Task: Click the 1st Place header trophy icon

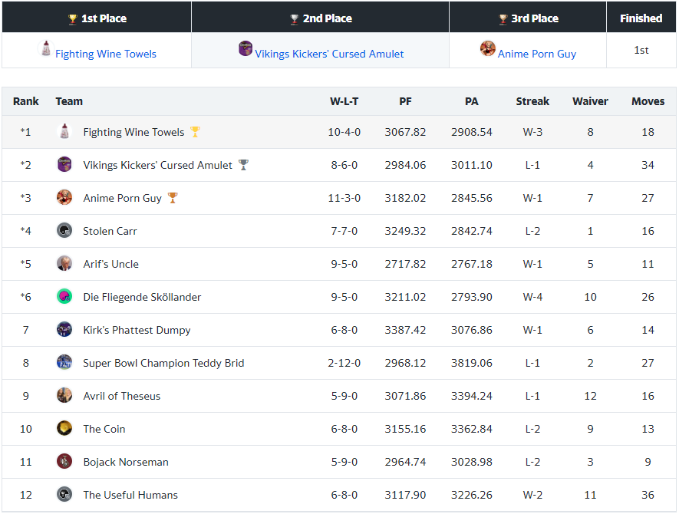Action: click(73, 19)
